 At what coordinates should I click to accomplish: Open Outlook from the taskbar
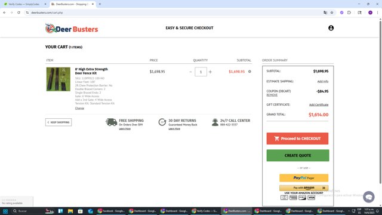pos(90,211)
